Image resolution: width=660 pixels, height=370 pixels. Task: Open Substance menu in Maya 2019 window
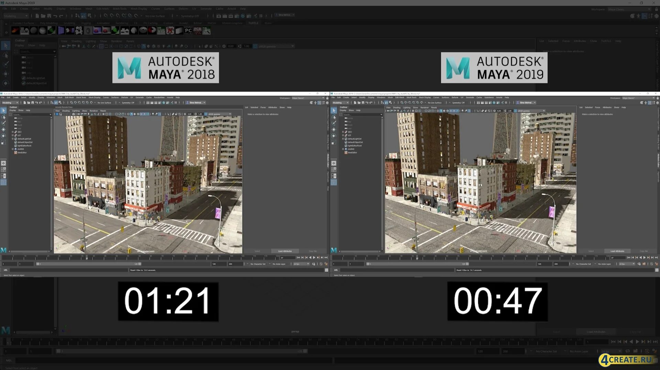click(489, 97)
